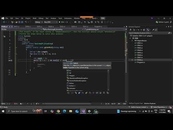Image resolution: width=173 pixels, height=130 pixels.
Task: Click the quick actions icon in editor margin
Action: tap(4, 36)
